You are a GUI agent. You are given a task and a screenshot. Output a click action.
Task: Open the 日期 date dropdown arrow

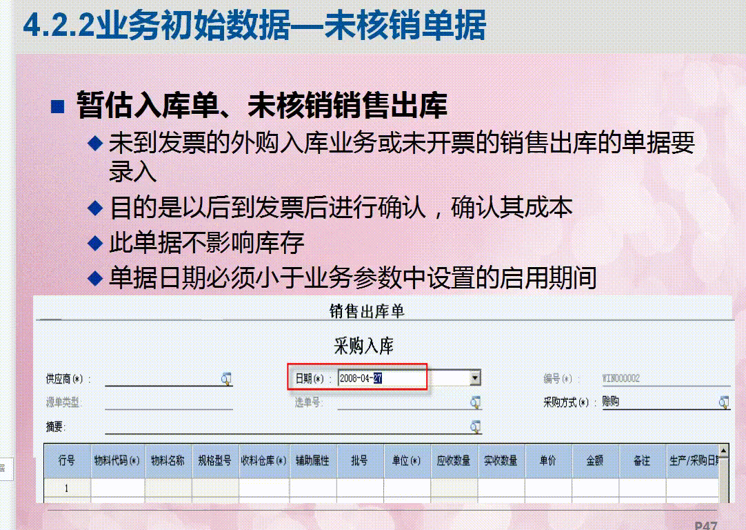475,378
